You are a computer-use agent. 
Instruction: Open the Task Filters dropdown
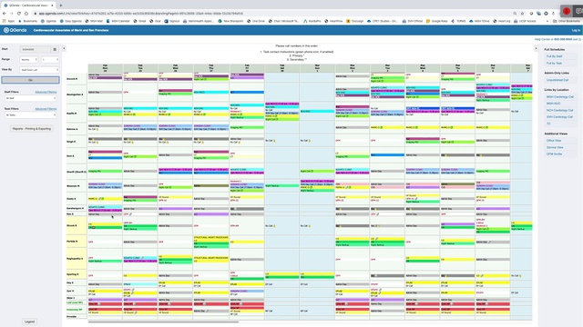click(x=30, y=115)
